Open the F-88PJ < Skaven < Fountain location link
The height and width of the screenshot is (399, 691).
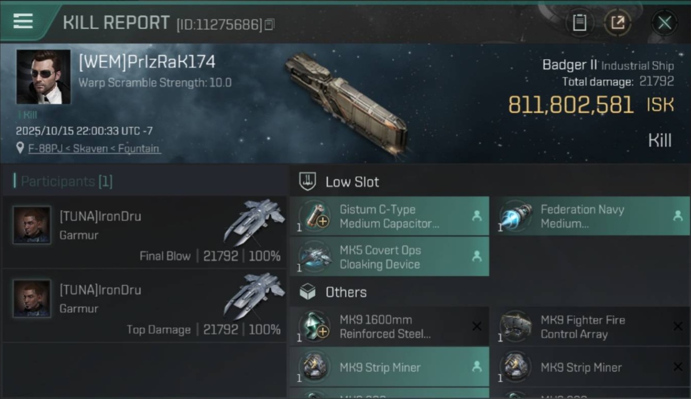[94, 148]
